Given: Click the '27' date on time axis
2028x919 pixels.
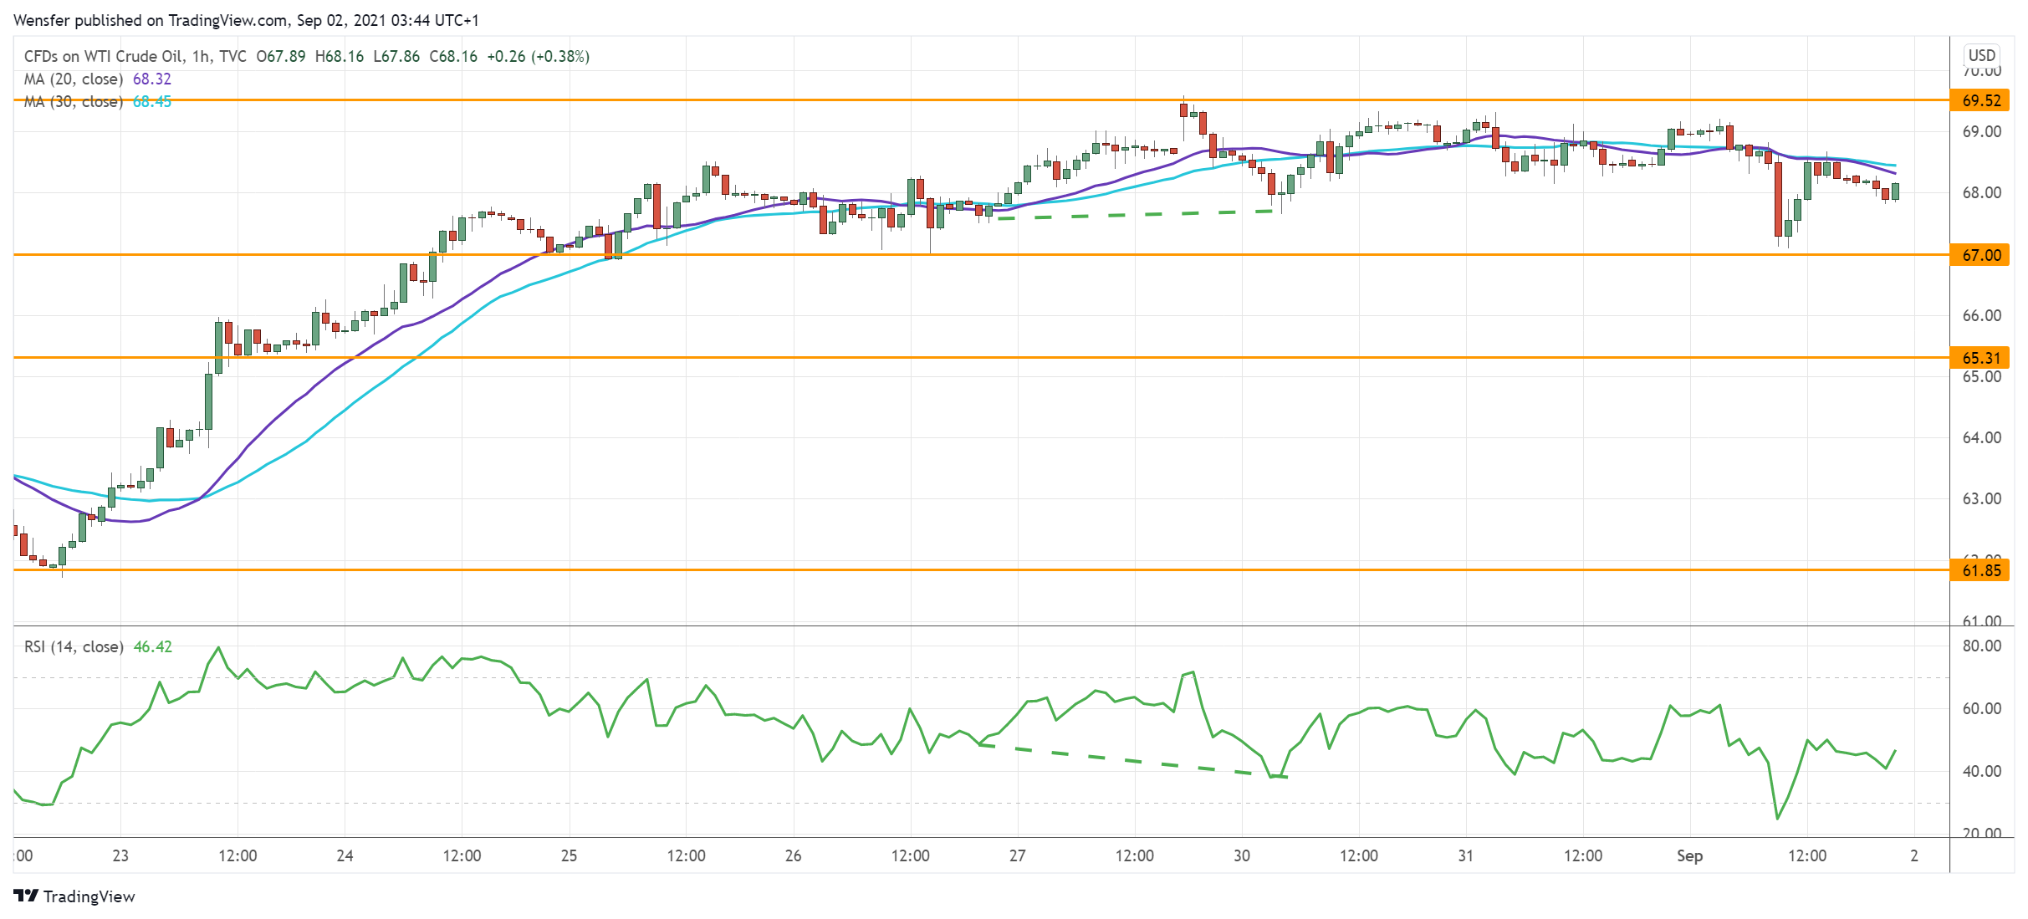Looking at the screenshot, I should 1017,855.
